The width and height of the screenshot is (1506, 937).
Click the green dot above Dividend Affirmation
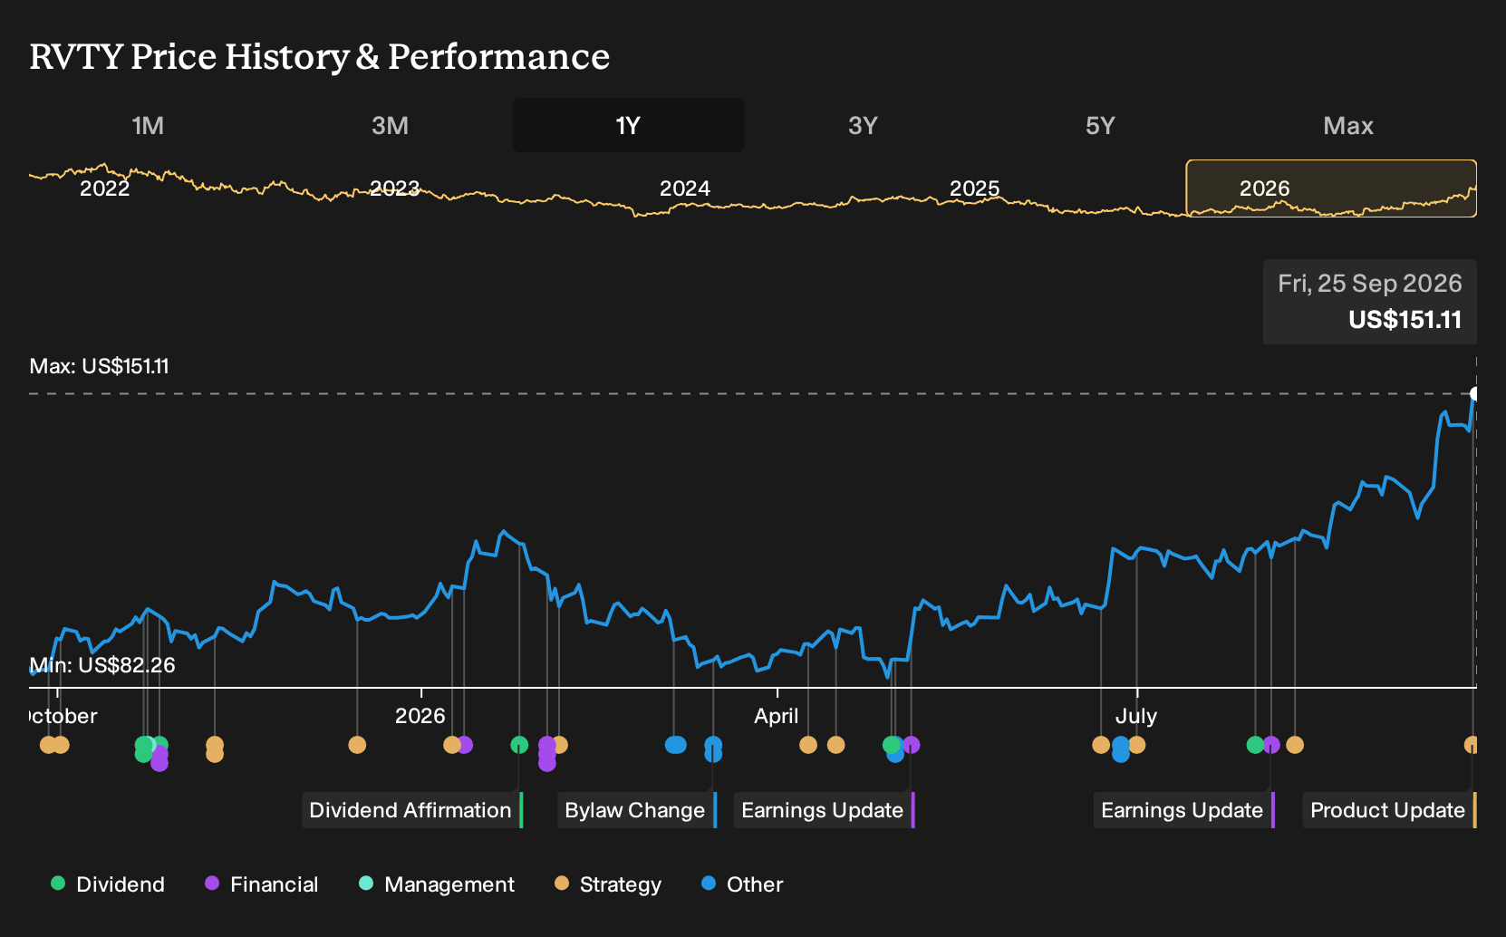(519, 745)
